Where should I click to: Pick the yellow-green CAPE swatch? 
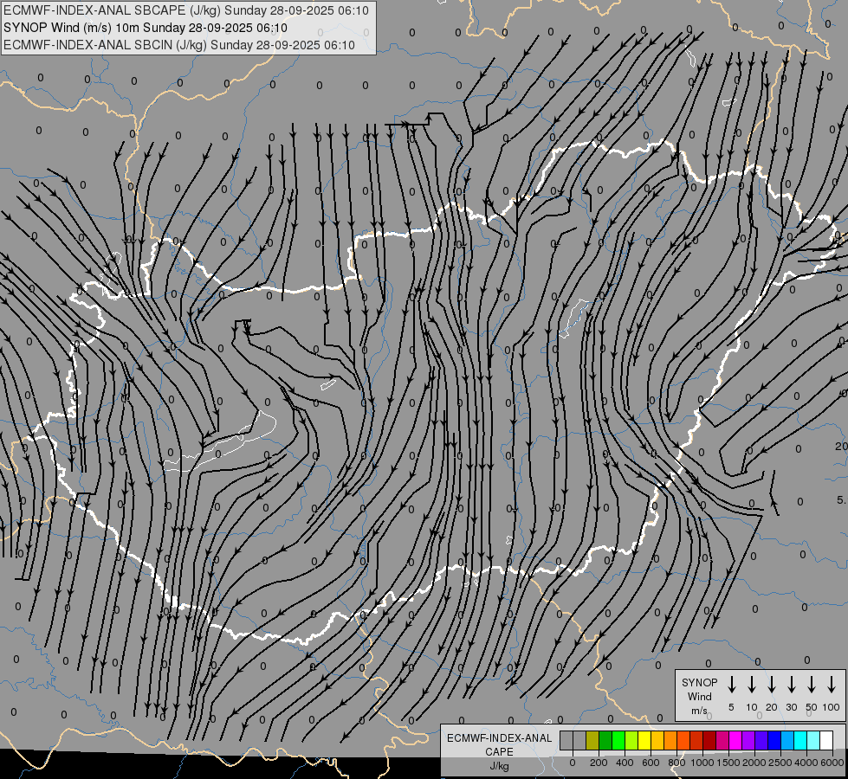click(631, 741)
